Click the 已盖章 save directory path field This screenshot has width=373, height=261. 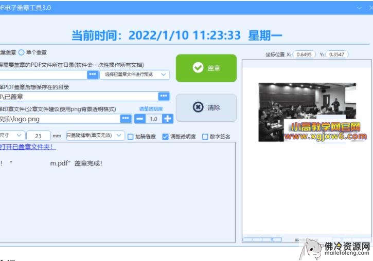click(77, 96)
